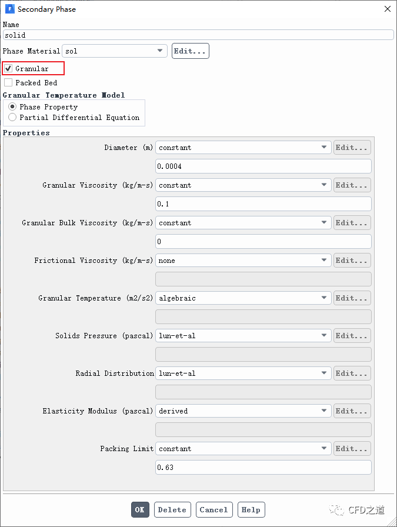Enable the Packed Bed checkbox
397x527 pixels.
pos(8,83)
